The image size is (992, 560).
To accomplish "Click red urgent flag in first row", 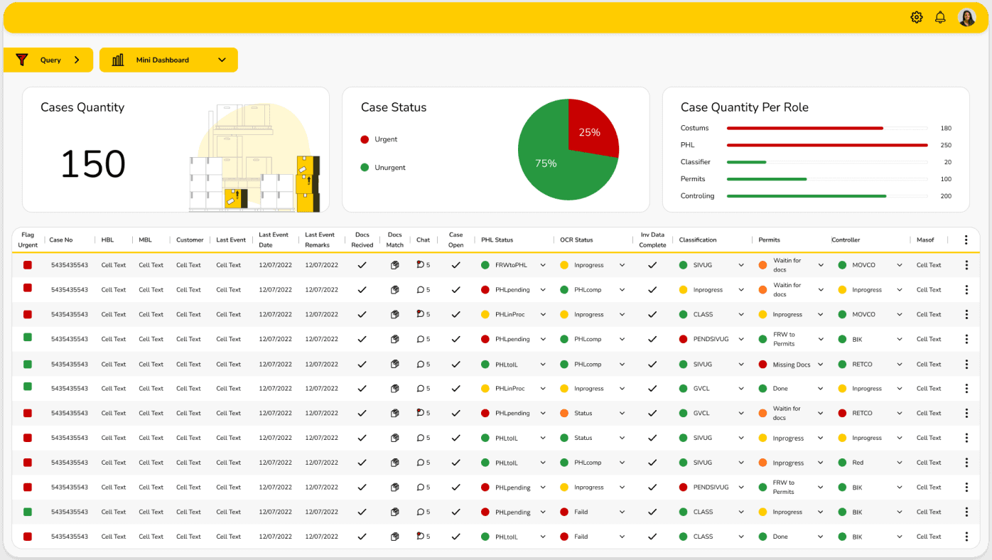I will coord(28,265).
